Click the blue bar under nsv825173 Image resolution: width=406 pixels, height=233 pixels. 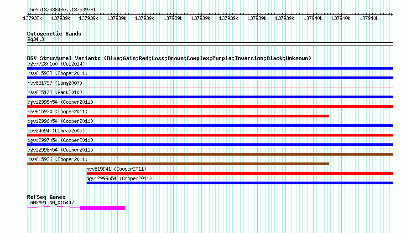click(x=210, y=97)
